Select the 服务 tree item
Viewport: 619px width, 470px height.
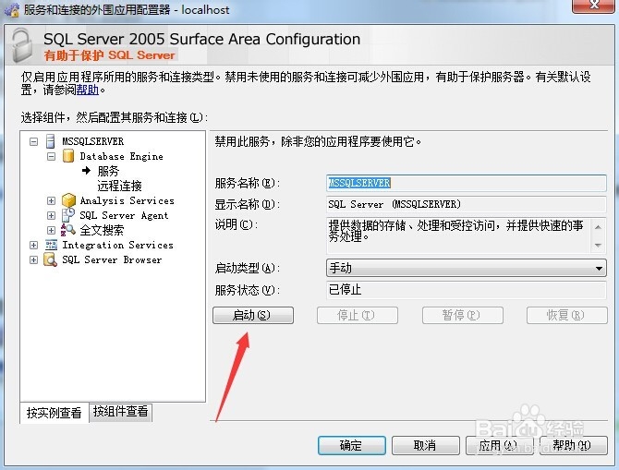pos(108,171)
